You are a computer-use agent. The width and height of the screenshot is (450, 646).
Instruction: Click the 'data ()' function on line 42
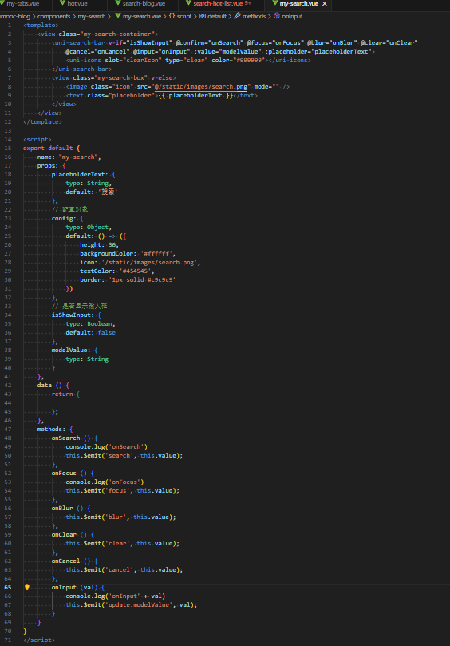(x=49, y=385)
